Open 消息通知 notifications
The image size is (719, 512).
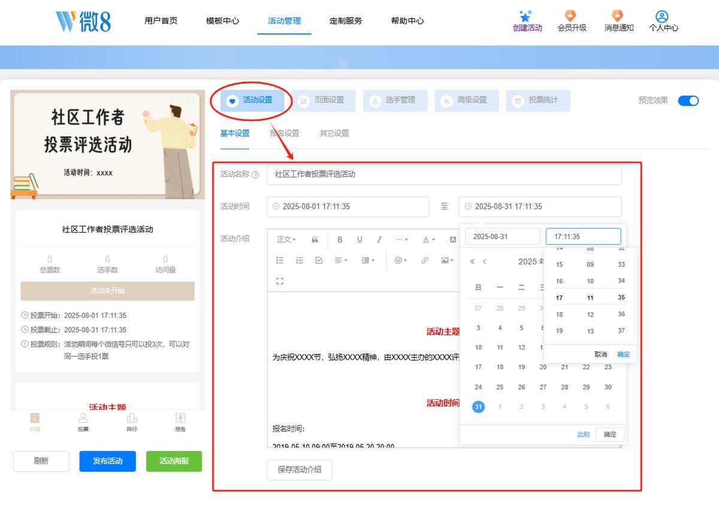coord(618,21)
